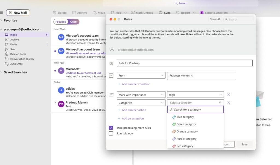Open the more options ellipsis in the toolbar
This screenshot has height=165, width=280.
point(234,12)
